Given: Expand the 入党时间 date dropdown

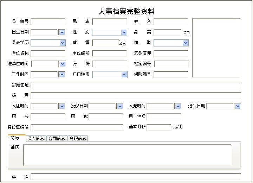Looking at the screenshot, I should (x=177, y=106).
